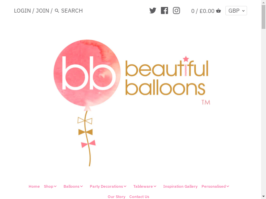Image resolution: width=266 pixels, height=199 pixels.
Task: View cart total 0 / £0.00
Action: coord(203,11)
